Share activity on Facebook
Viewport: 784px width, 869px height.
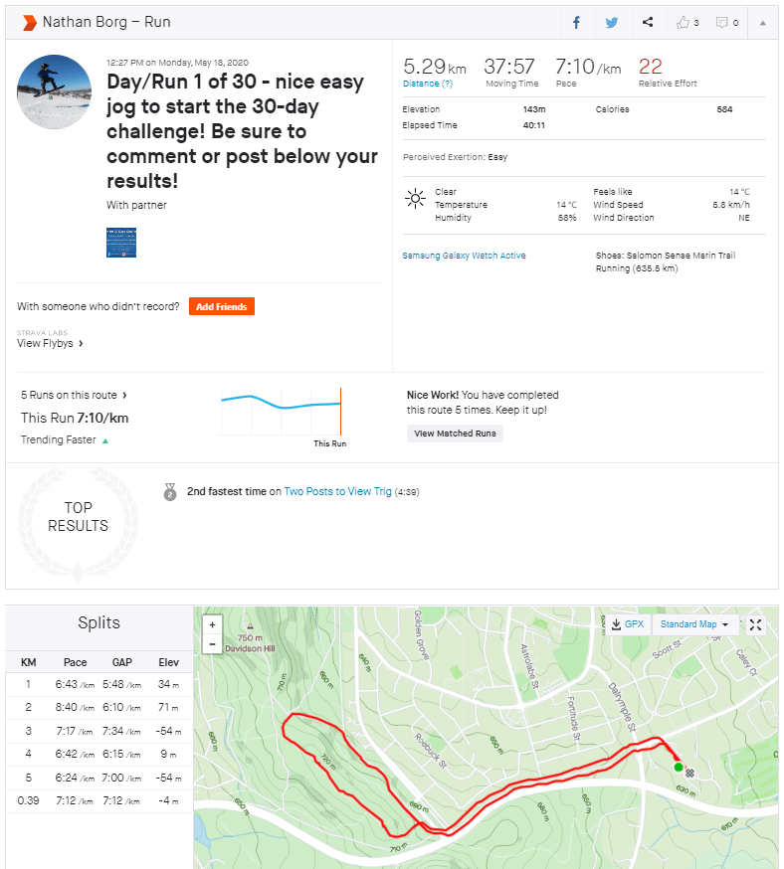[576, 22]
